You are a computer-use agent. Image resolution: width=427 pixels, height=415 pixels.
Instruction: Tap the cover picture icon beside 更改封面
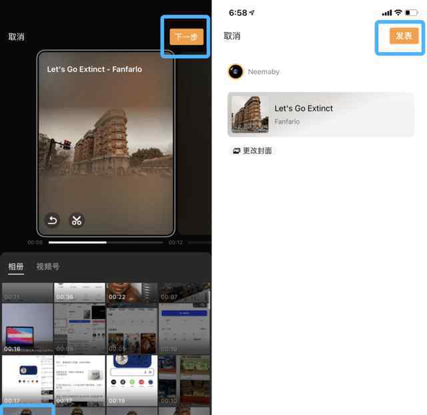236,151
